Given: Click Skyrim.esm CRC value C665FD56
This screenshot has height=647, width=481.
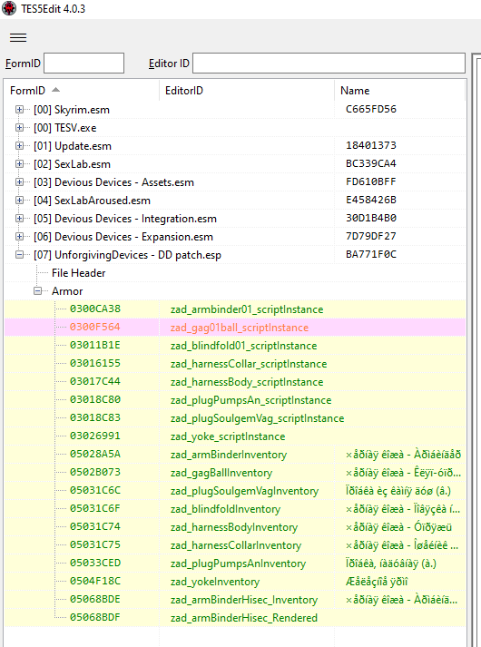Looking at the screenshot, I should (x=371, y=110).
